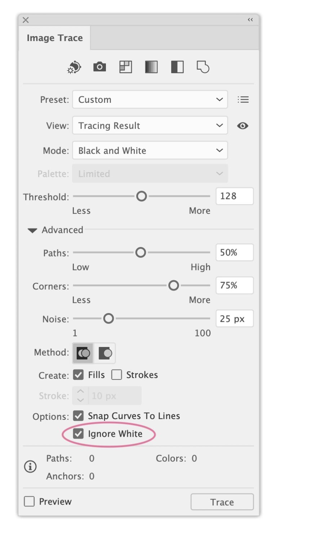Open the manage presets list icon

(243, 100)
